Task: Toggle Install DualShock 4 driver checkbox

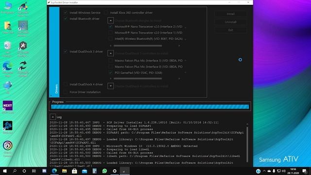Action: tap(66, 84)
